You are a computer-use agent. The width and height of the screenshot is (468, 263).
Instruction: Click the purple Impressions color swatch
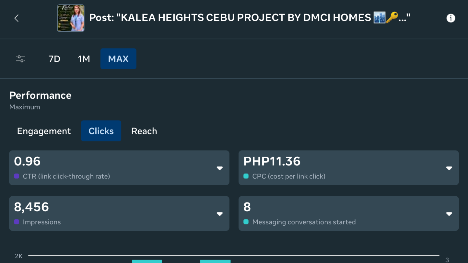17,222
